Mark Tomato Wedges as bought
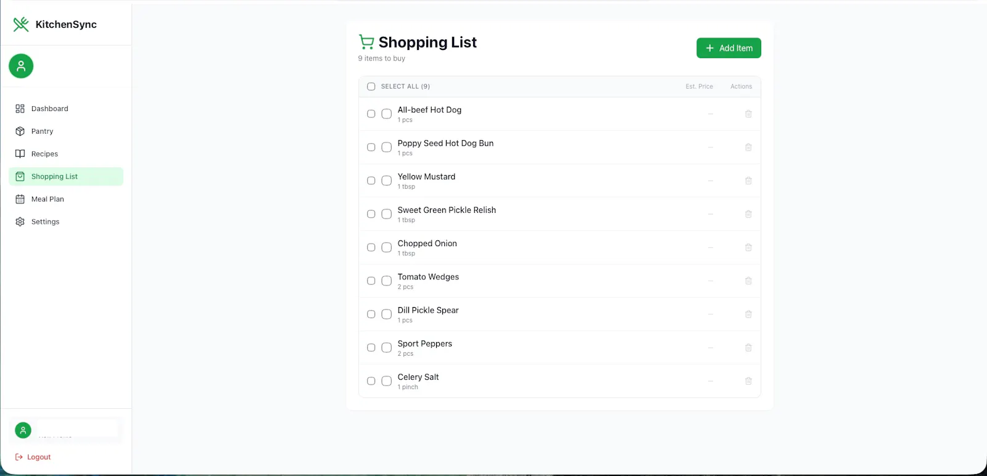The width and height of the screenshot is (987, 476). pos(387,281)
